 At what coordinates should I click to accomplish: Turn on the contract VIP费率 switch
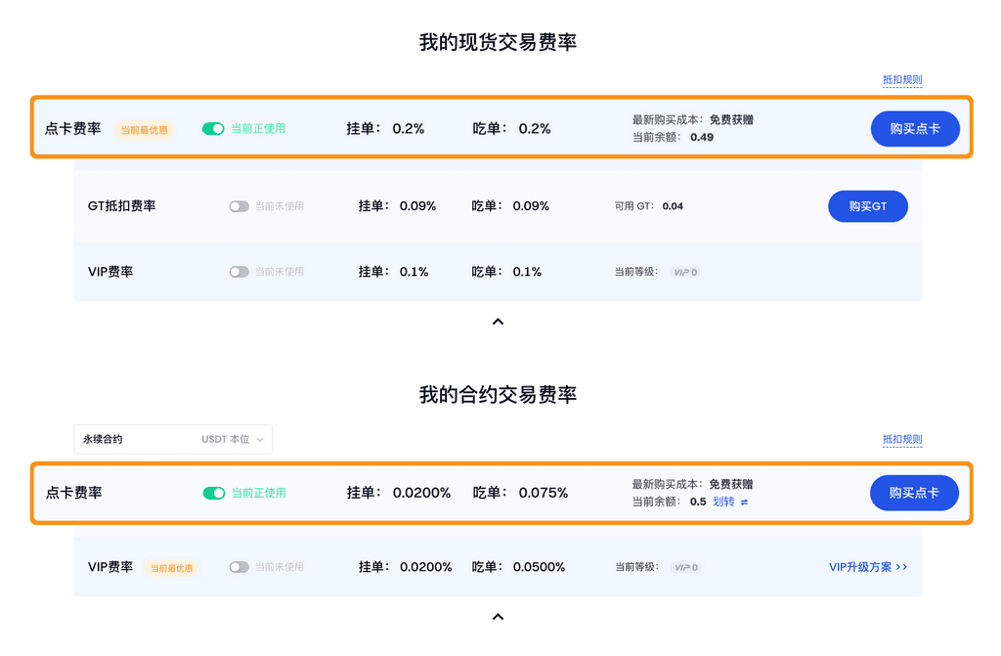(239, 567)
